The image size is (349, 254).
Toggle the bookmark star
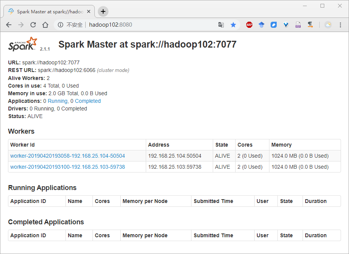233,25
